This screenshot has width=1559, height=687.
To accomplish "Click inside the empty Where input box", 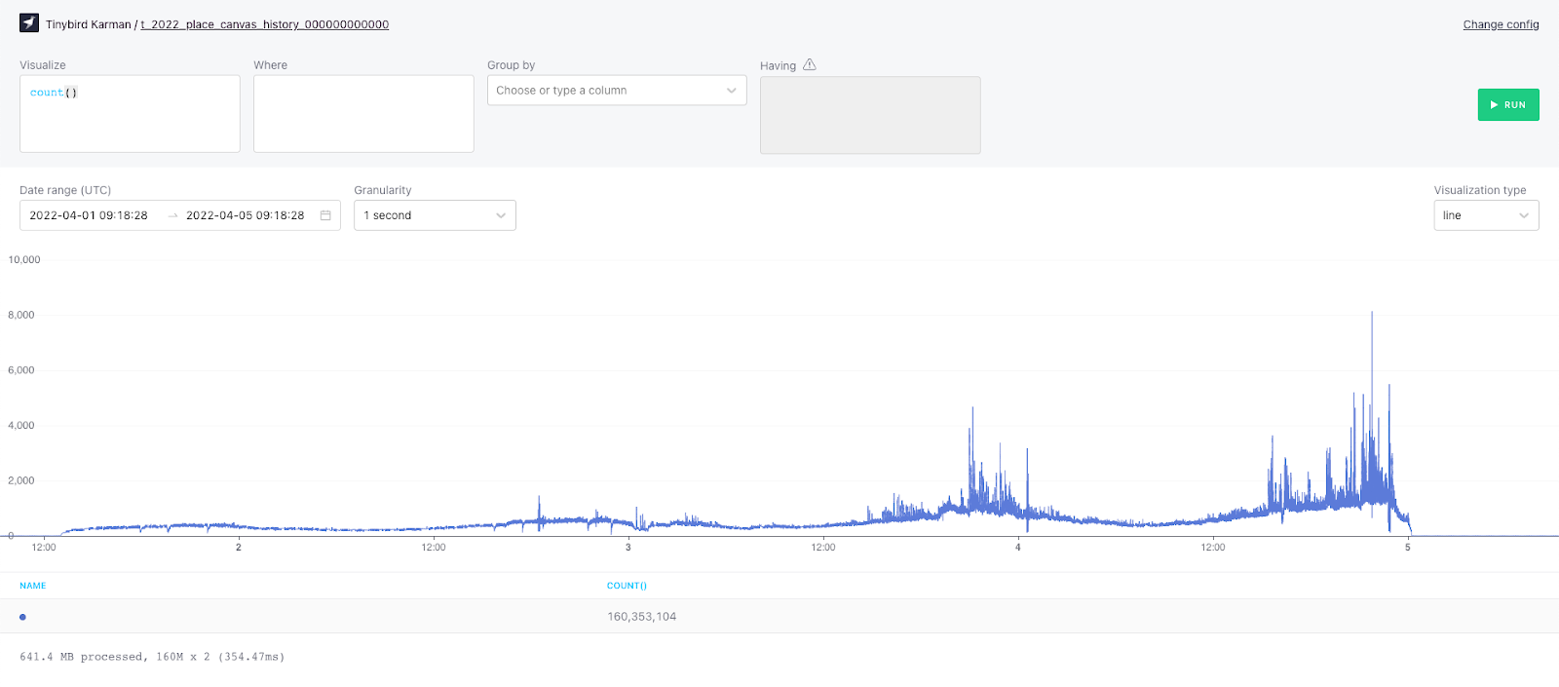I will [x=363, y=114].
